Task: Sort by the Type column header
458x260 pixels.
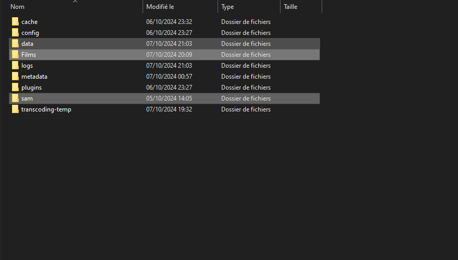Action: point(227,7)
